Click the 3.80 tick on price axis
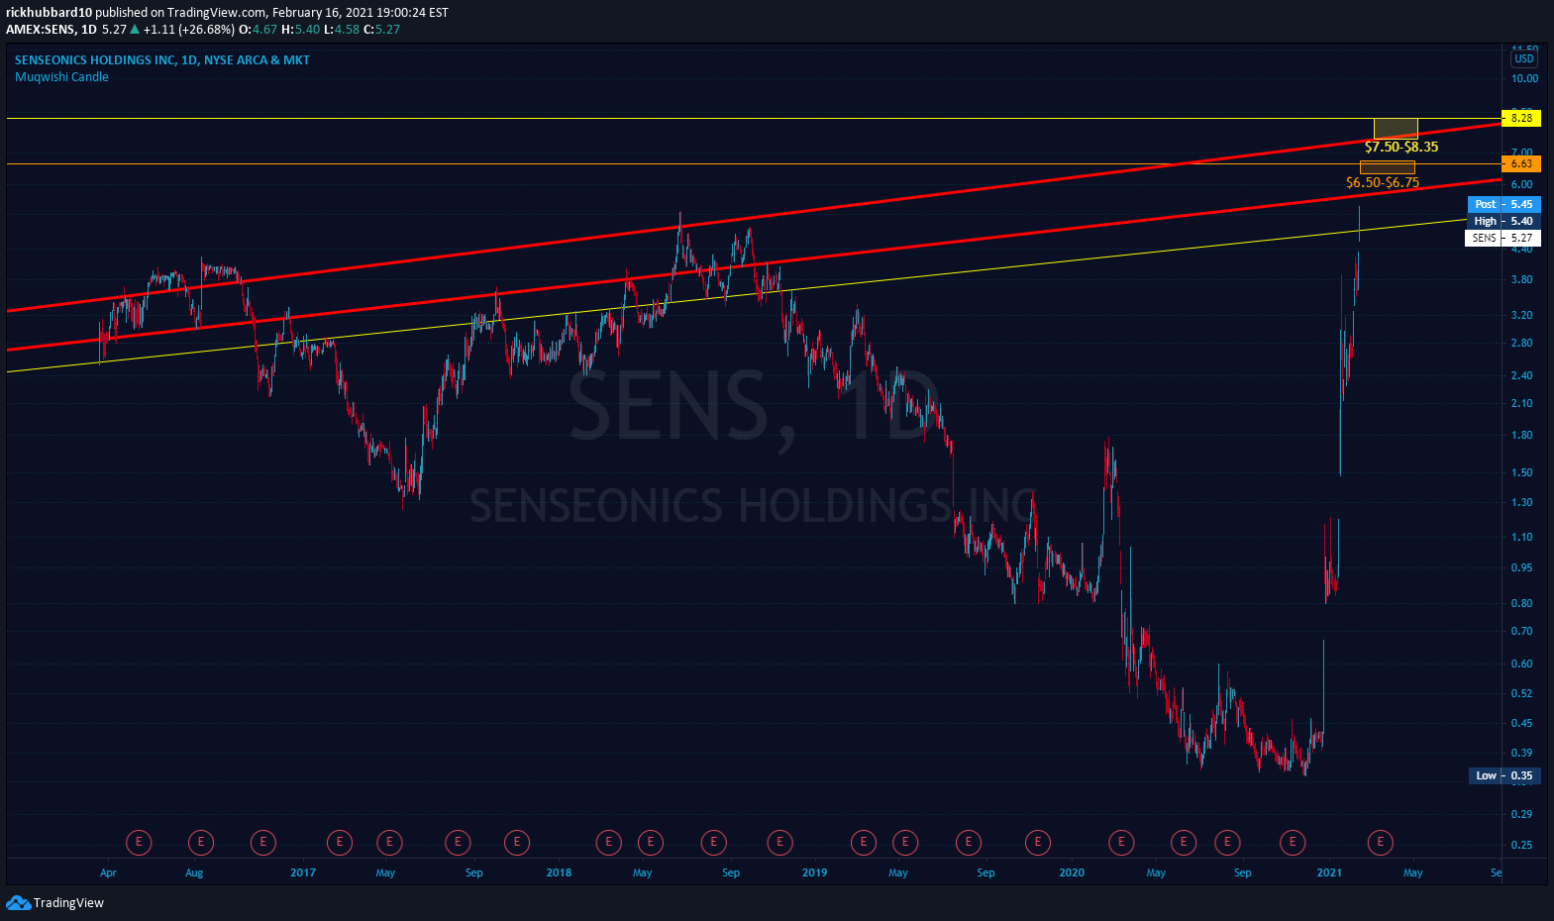 click(1522, 279)
